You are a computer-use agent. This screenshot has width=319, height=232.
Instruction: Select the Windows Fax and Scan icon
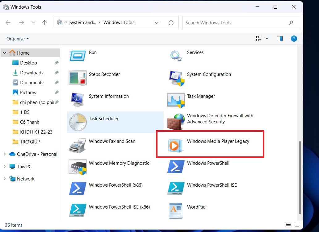pyautogui.click(x=78, y=145)
